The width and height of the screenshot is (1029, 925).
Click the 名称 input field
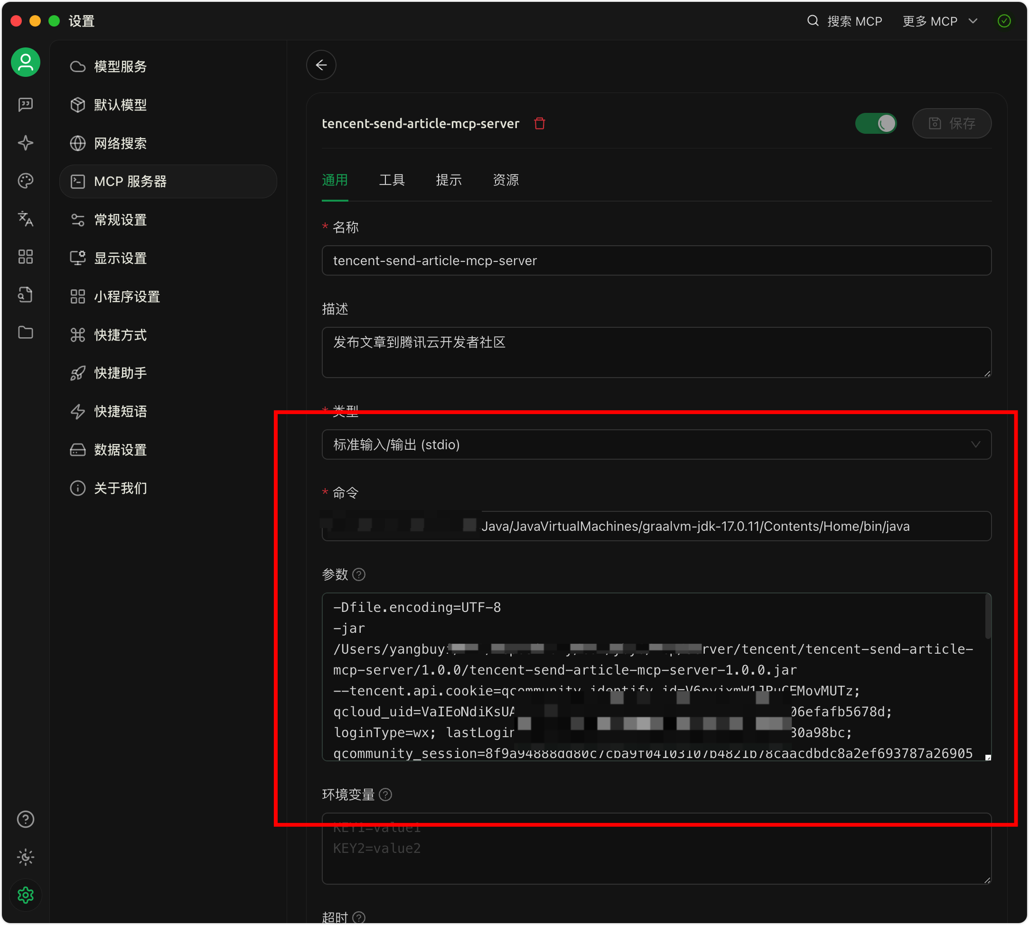tap(656, 261)
